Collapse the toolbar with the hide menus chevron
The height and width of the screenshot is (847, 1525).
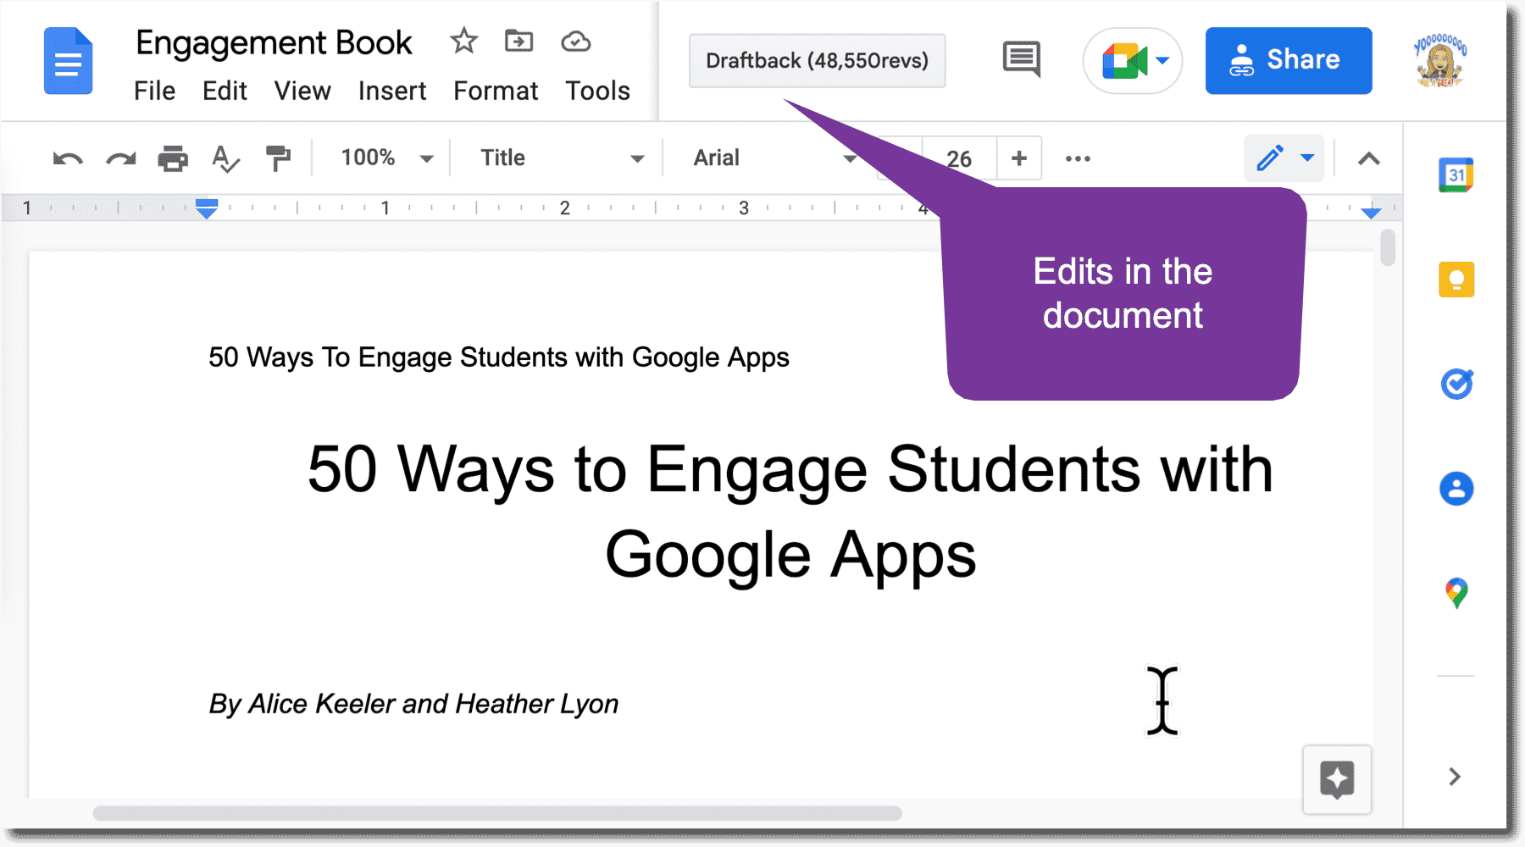(x=1367, y=158)
